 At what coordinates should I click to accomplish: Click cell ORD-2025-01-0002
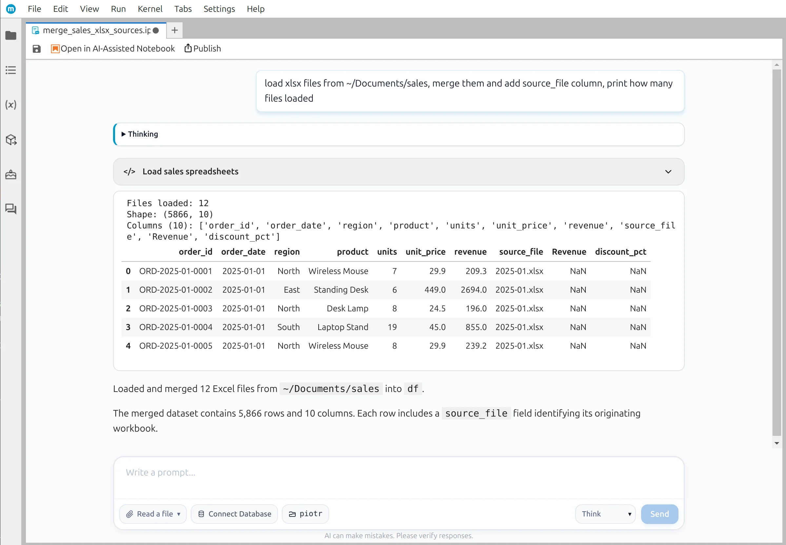(x=175, y=290)
